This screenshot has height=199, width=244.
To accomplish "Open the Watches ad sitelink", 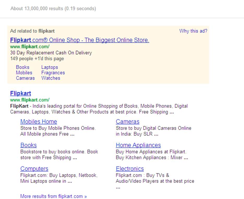I will (x=51, y=78).
